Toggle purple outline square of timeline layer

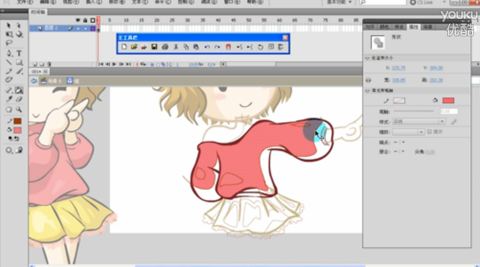click(93, 29)
